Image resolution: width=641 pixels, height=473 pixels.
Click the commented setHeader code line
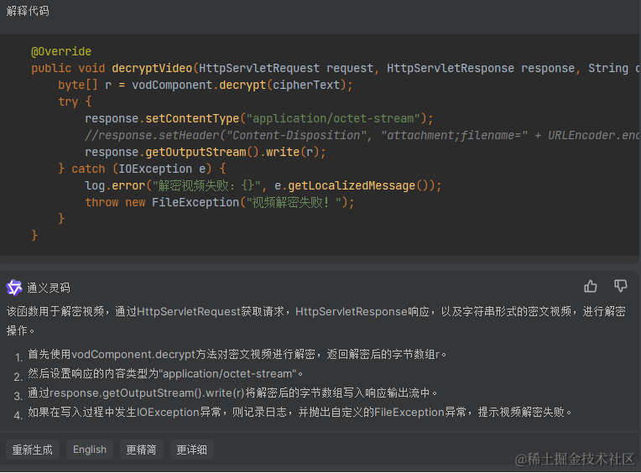click(362, 135)
